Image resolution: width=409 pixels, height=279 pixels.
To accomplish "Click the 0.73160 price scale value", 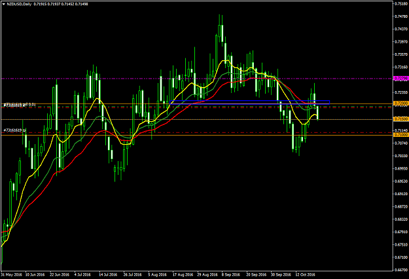I will 401,67.
